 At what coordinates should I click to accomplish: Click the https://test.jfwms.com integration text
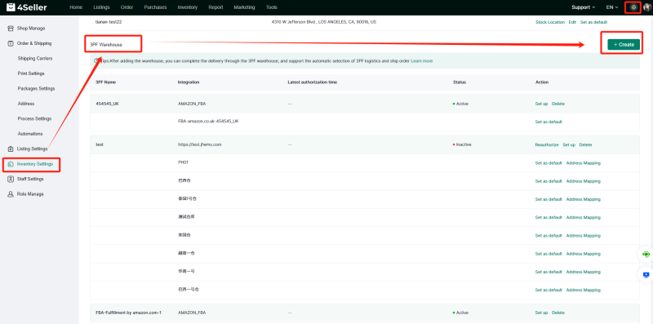[199, 144]
